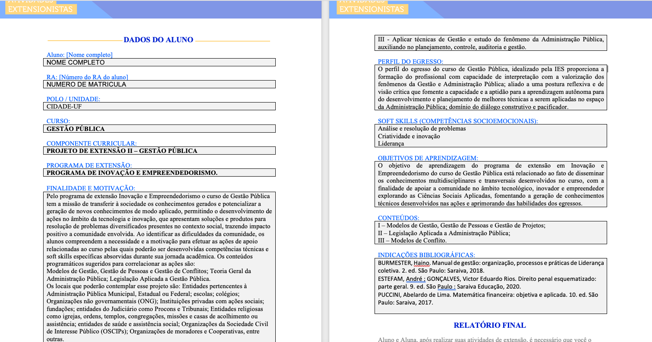Click the SOFT SKILLS section label
The height and width of the screenshot is (342, 652).
(x=458, y=121)
